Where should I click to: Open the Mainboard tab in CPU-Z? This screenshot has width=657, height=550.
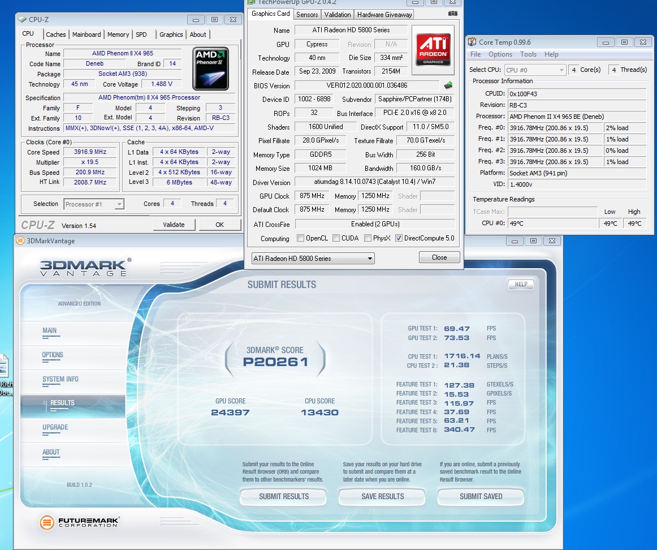tap(87, 35)
